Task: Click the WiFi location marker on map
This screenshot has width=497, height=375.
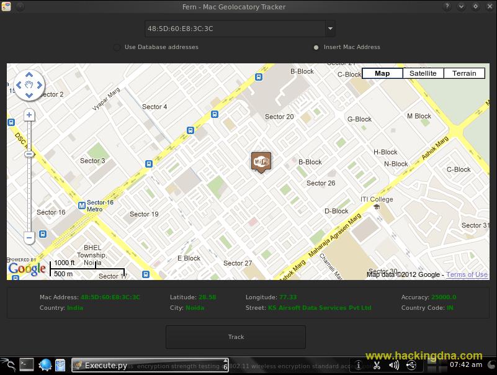Action: click(261, 162)
